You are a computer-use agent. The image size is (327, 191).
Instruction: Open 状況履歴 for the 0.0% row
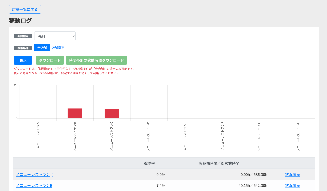tap(292, 175)
